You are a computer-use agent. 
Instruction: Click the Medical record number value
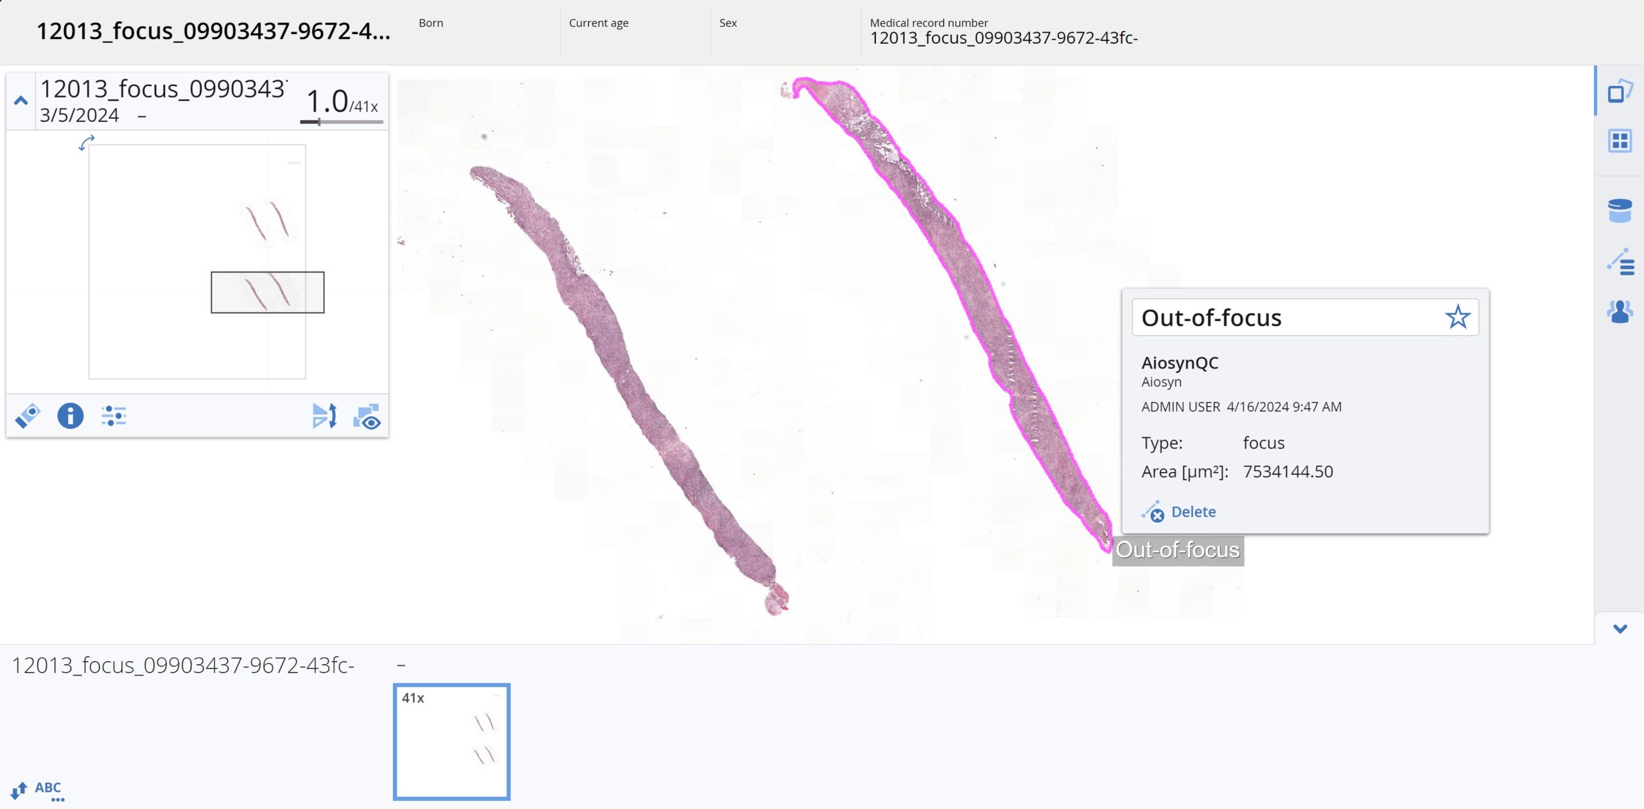(1004, 38)
